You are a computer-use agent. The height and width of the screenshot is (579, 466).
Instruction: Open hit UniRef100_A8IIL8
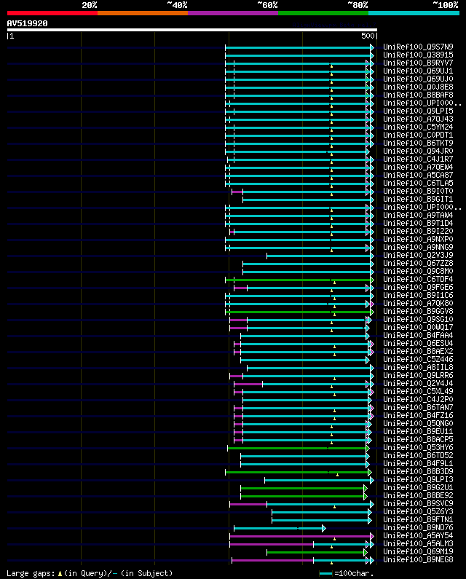pos(418,367)
